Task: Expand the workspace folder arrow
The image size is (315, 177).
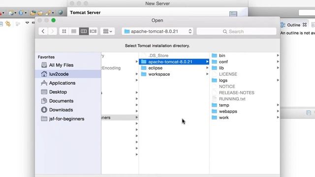Action: [207, 74]
